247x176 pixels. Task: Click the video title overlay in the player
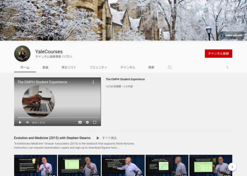42,82
